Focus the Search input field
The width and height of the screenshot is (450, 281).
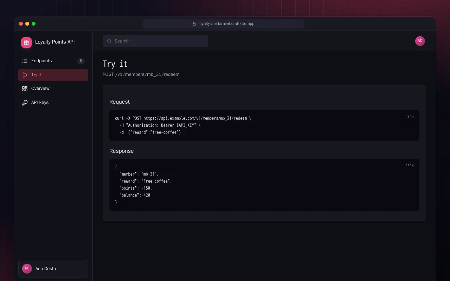[155, 41]
